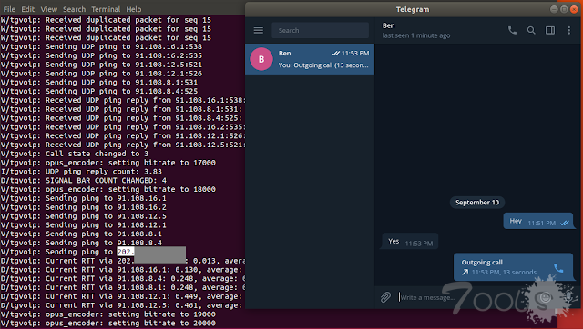
Task: Open the terminal View menu
Action: [49, 9]
